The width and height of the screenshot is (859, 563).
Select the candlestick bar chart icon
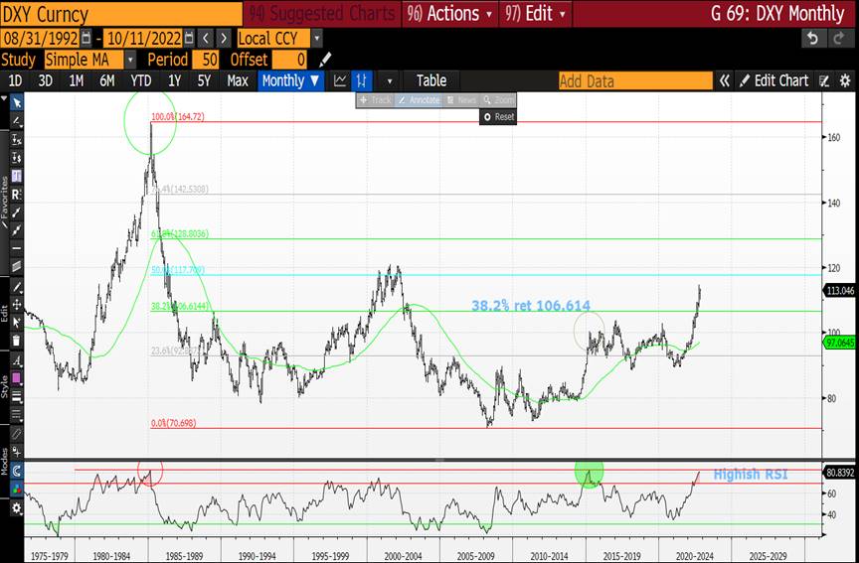[x=362, y=81]
